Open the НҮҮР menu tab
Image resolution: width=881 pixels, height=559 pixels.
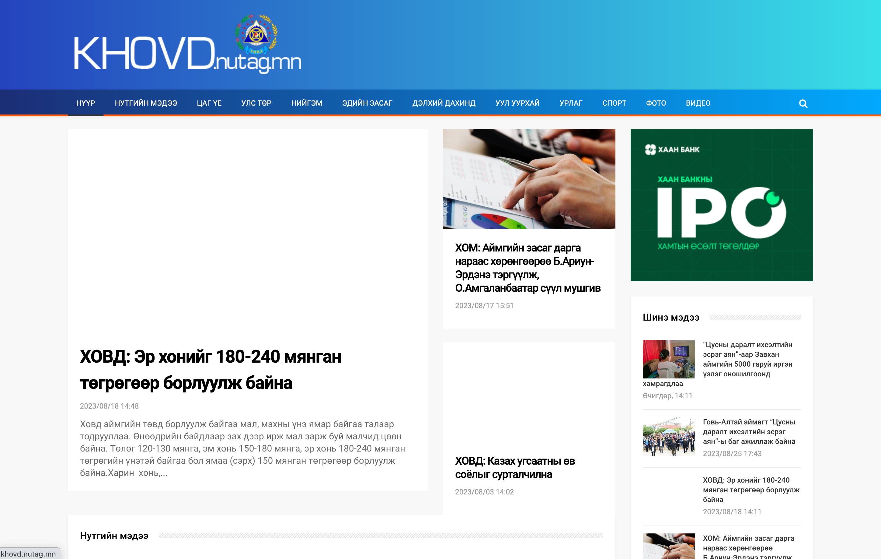point(85,103)
